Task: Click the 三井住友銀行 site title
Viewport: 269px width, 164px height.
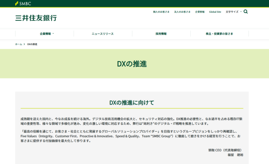Action: click(36, 18)
